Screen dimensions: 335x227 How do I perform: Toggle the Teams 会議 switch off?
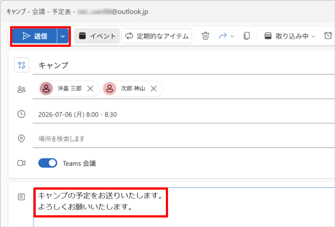(x=47, y=163)
